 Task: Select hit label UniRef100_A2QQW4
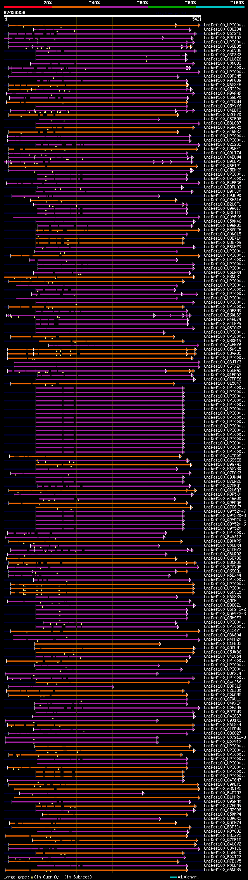(222, 102)
